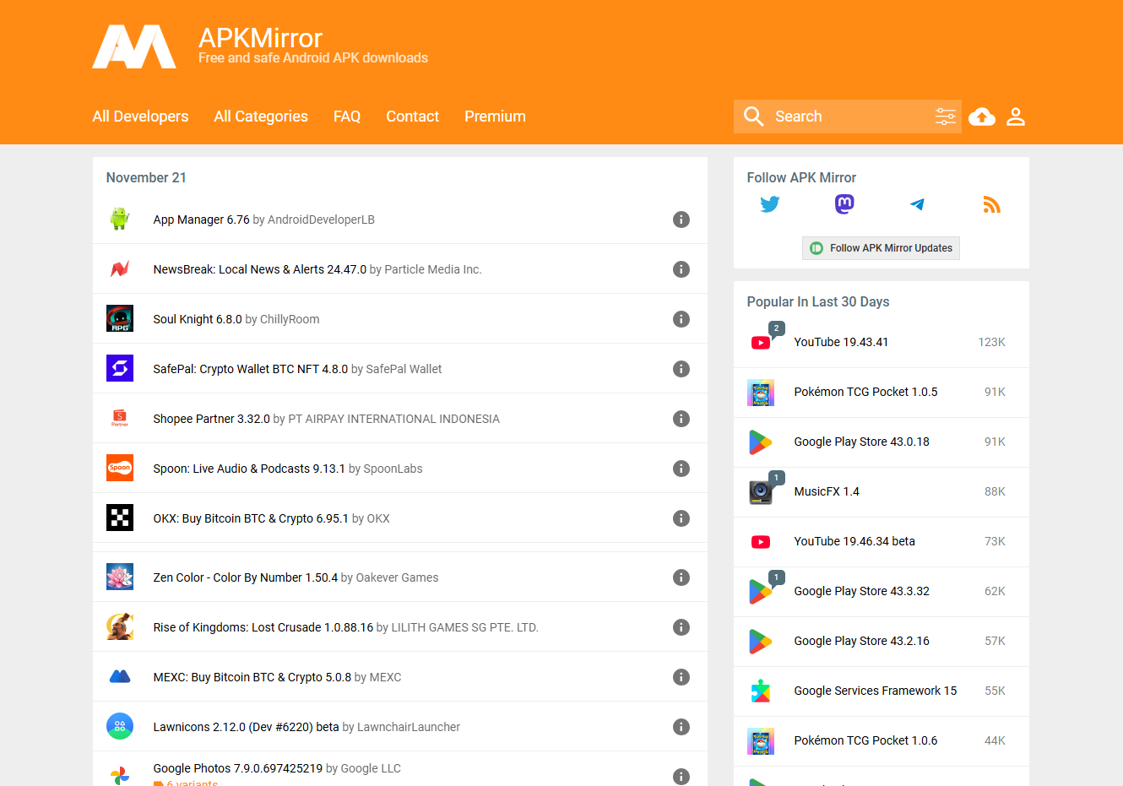Show info for NewsBreak 24.47.0
1123x786 pixels.
pos(681,269)
